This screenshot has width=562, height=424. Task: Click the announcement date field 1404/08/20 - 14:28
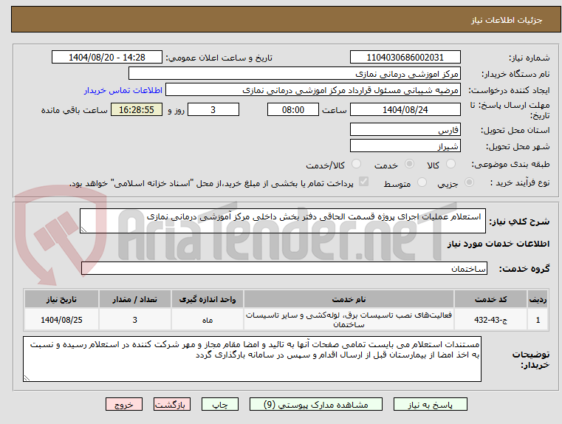point(107,58)
